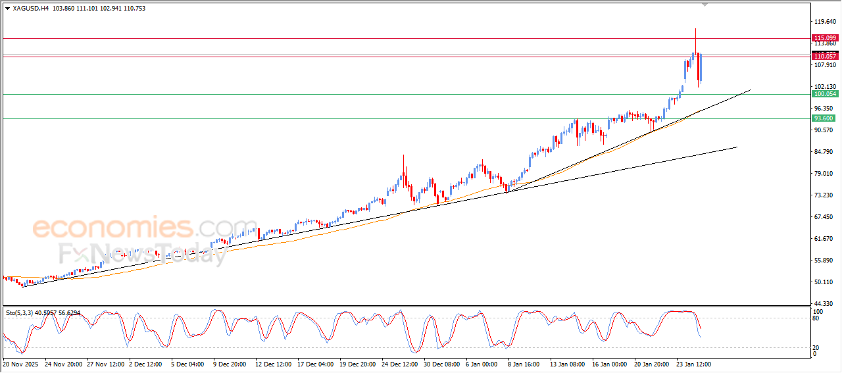Click the stochastic 20 level label
The width and height of the screenshot is (842, 373).
(817, 347)
